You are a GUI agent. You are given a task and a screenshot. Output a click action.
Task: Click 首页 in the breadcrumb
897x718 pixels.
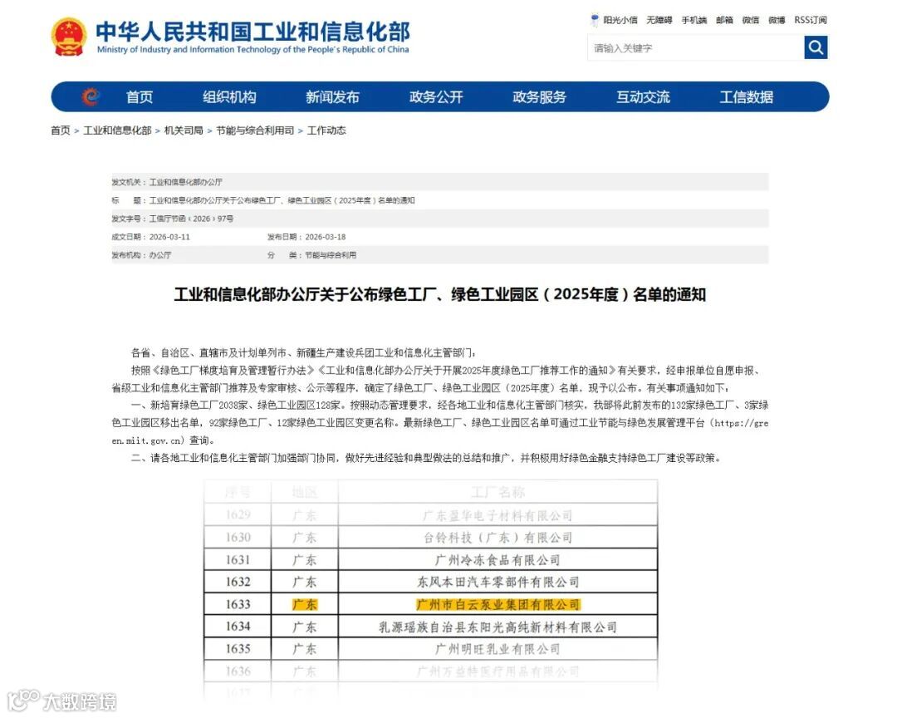click(x=60, y=130)
